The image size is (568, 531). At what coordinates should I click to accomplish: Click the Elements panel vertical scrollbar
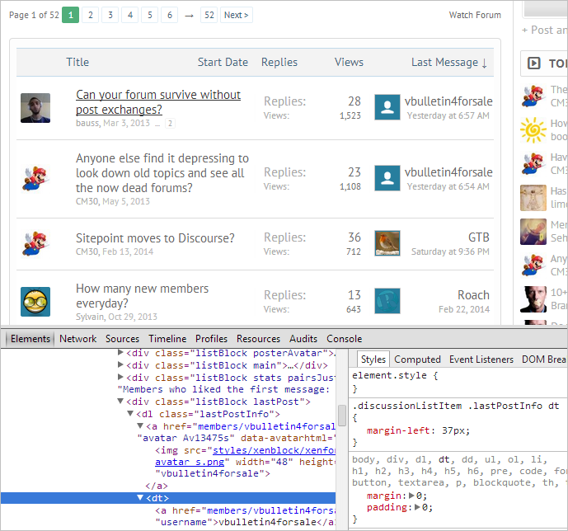click(x=342, y=416)
